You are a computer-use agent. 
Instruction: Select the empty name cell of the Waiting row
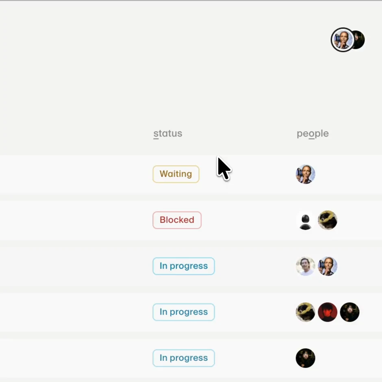coord(73,174)
